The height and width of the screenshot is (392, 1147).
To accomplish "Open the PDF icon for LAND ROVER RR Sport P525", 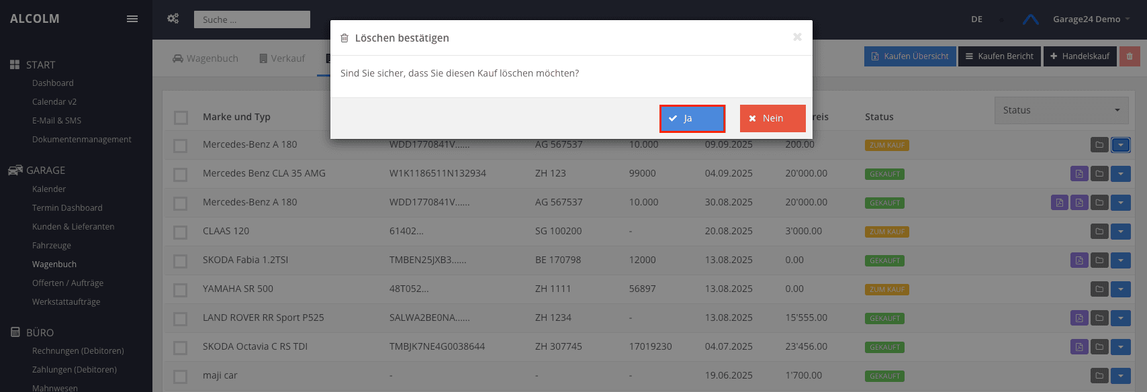I will 1079,318.
